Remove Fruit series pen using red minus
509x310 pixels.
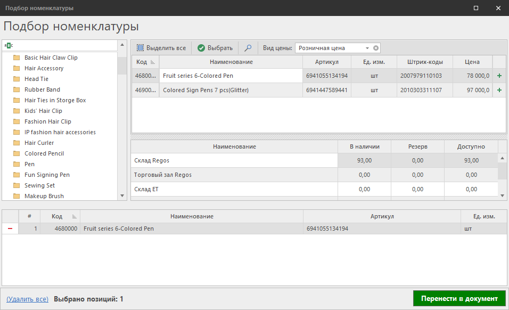coord(10,229)
